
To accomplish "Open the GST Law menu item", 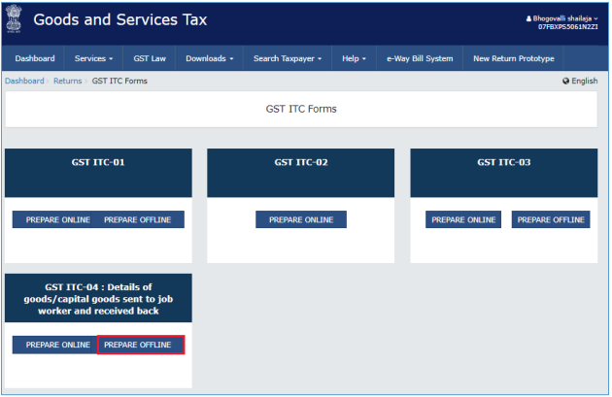I will 150,58.
